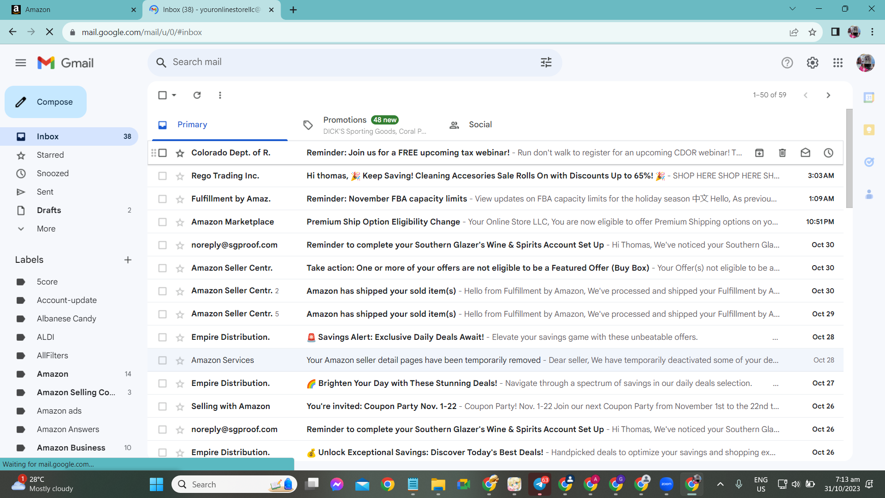Open the Drafts folder
The height and width of the screenshot is (498, 885).
pos(69,210)
